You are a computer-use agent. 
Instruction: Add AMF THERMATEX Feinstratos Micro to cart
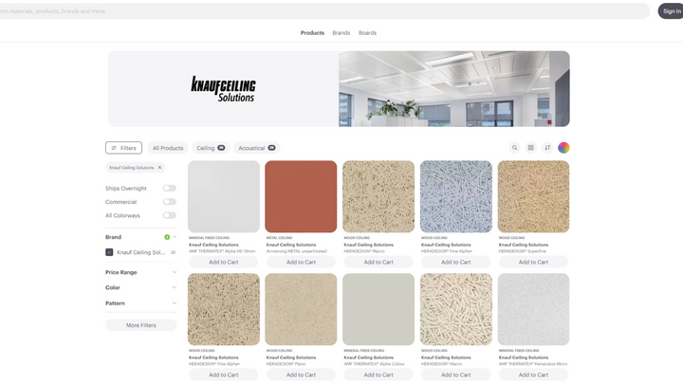pyautogui.click(x=533, y=375)
